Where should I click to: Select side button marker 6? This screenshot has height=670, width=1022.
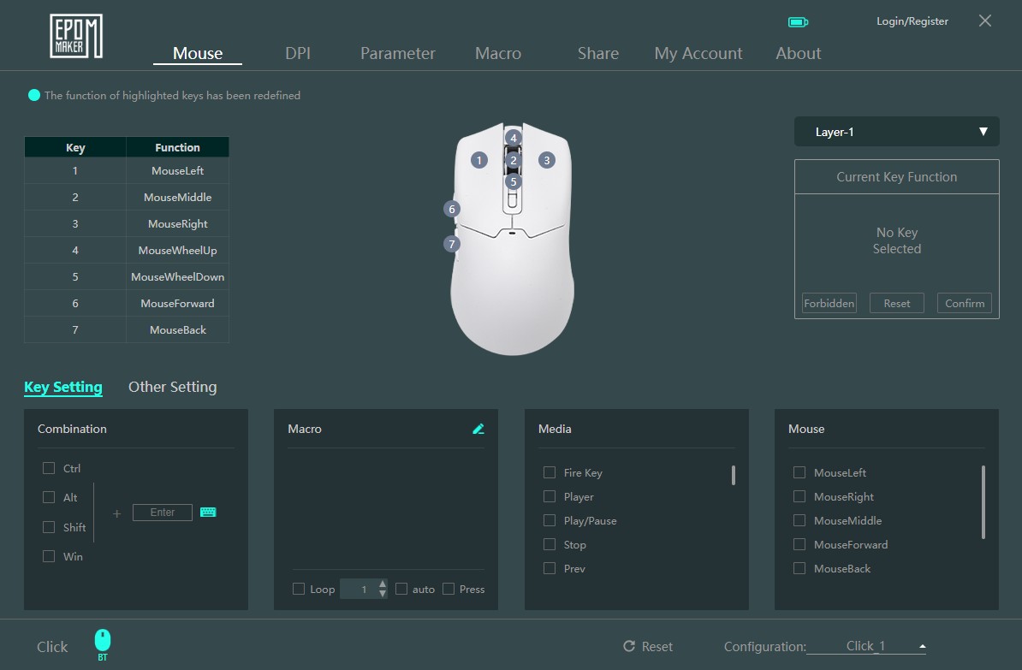pos(452,209)
